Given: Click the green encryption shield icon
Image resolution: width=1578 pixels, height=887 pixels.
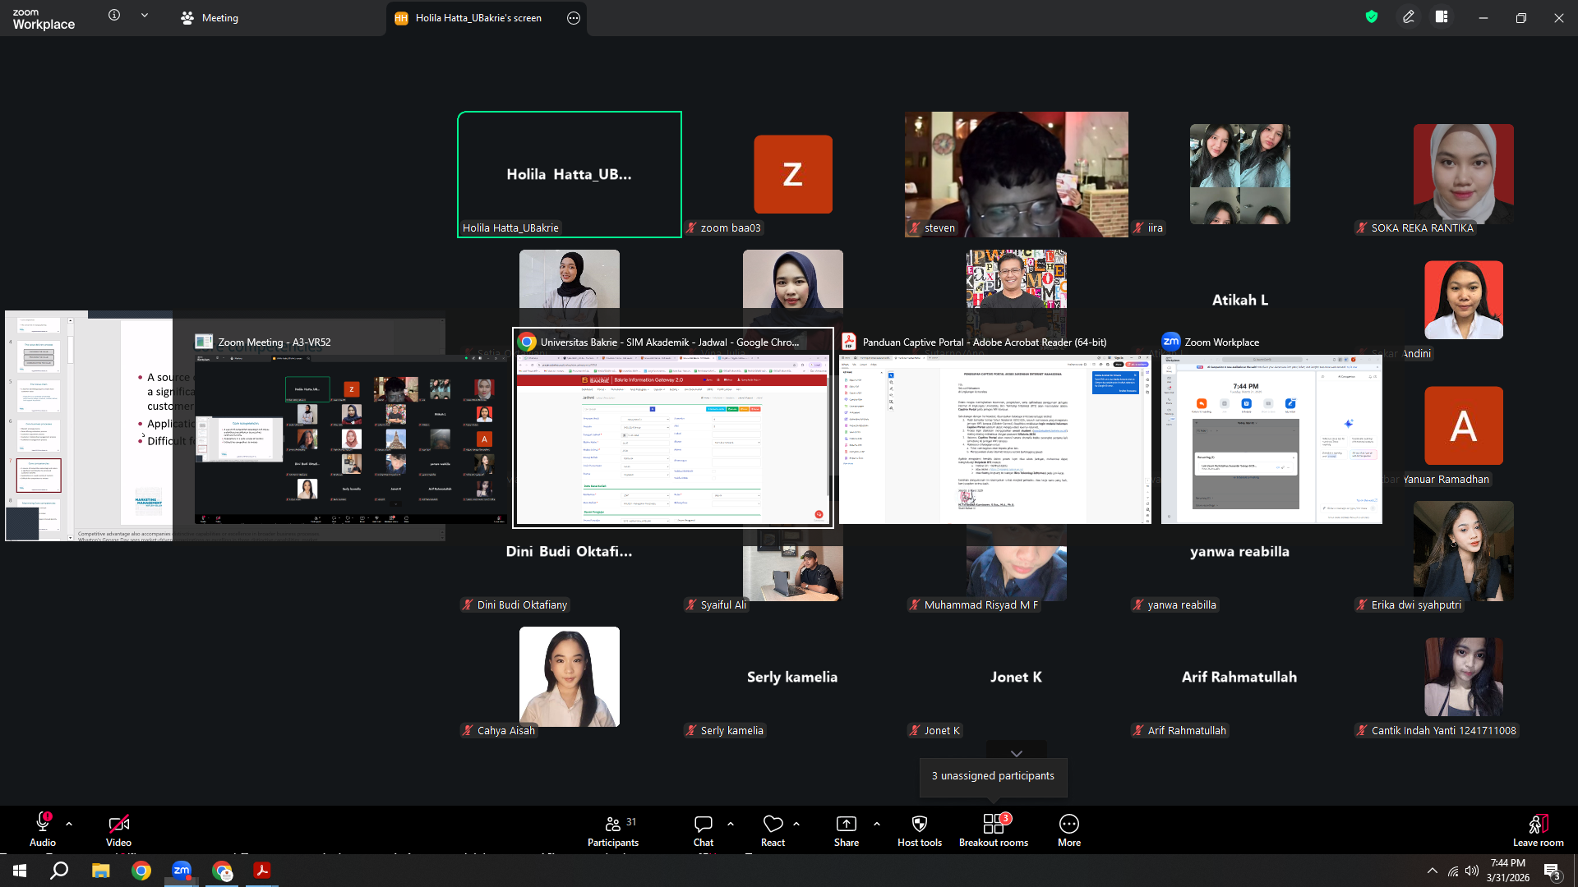Looking at the screenshot, I should click(1372, 16).
